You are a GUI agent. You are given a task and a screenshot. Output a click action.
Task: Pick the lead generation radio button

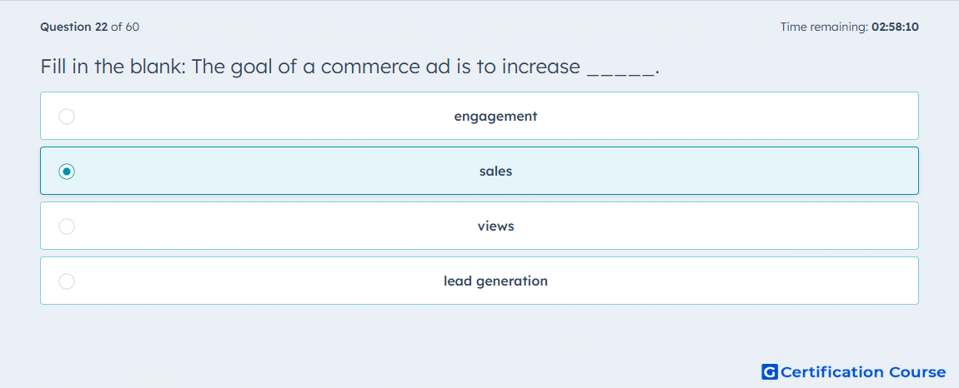point(67,281)
